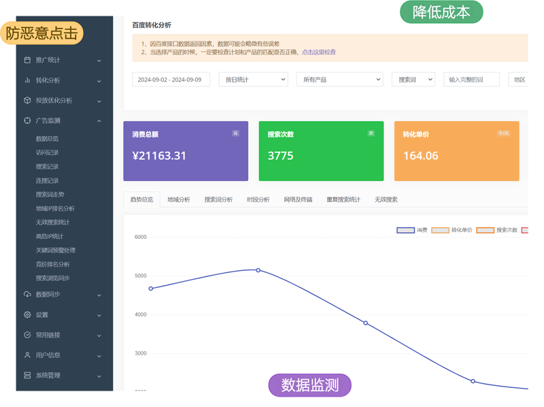This screenshot has width=544, height=407.
Task: Click the 设置 gear icon in sidebar
Action: pos(27,315)
